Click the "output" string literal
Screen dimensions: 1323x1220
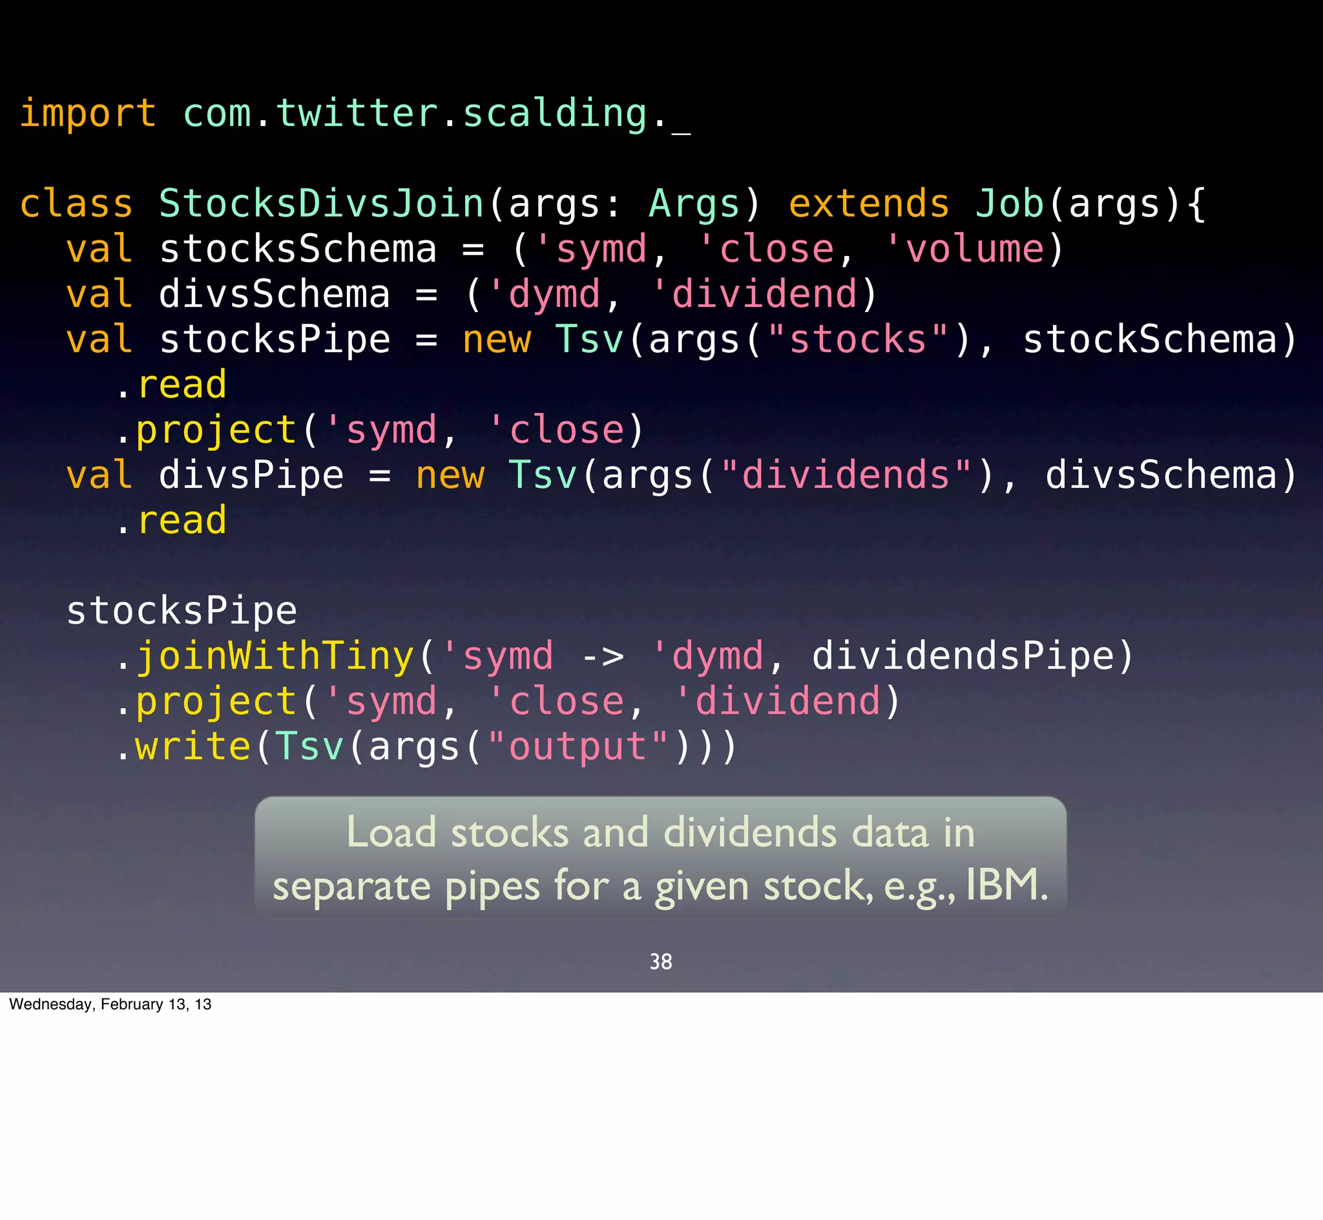pos(579,746)
